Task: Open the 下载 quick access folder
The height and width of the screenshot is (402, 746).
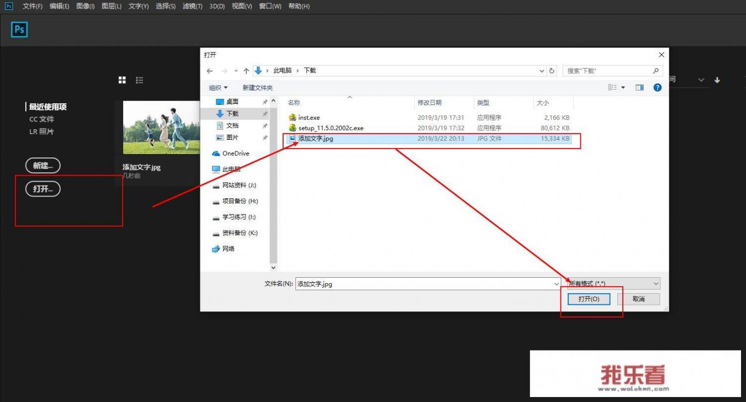Action: pos(227,114)
